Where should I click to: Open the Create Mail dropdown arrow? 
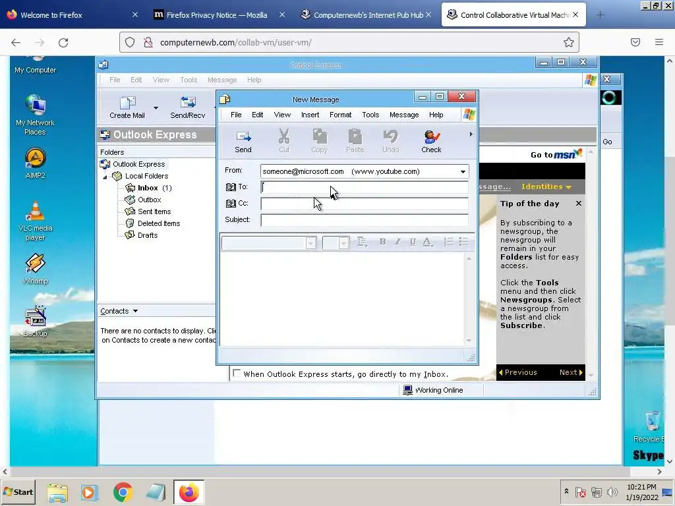coord(156,107)
